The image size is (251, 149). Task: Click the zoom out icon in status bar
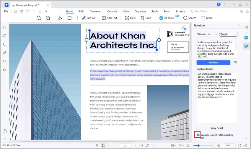[x=188, y=145]
